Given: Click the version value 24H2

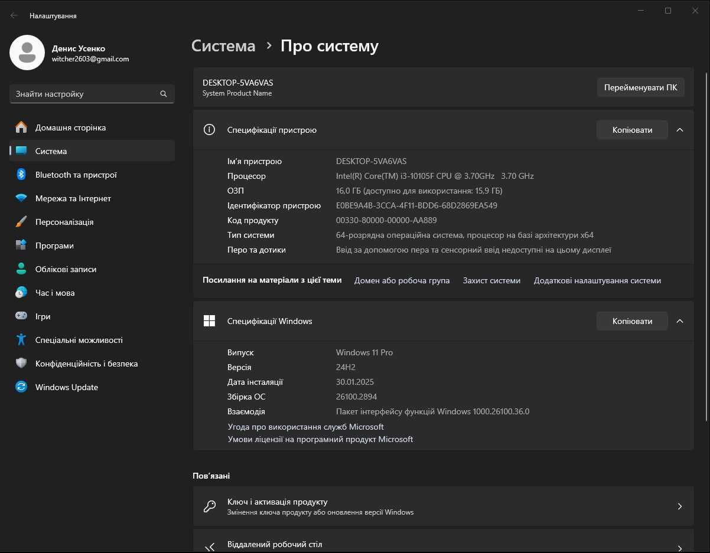Looking at the screenshot, I should [x=346, y=367].
